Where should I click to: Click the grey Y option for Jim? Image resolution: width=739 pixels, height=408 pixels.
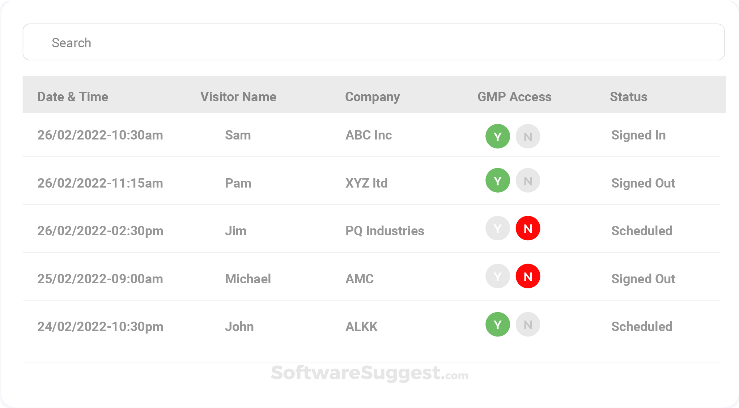click(497, 228)
